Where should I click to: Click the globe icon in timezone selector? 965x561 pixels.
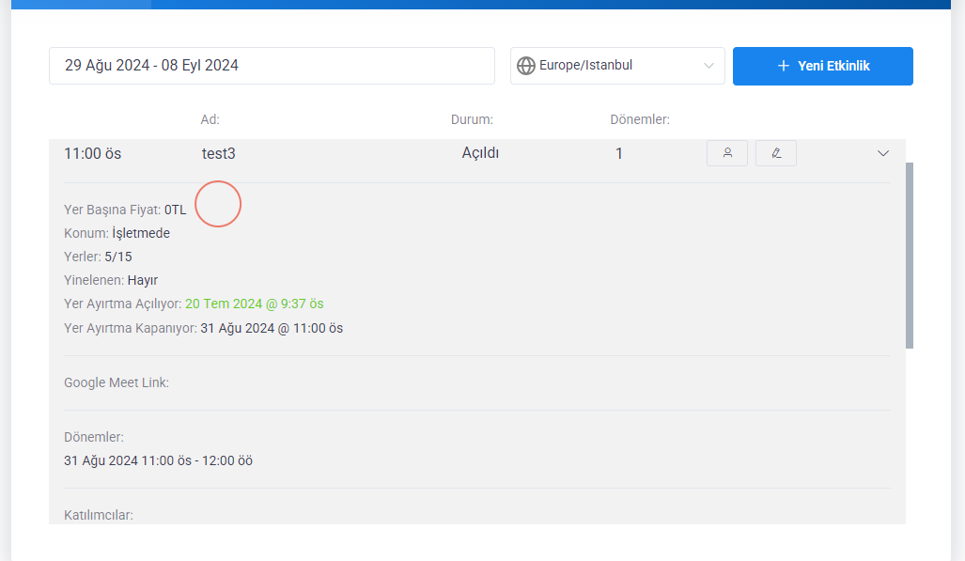526,66
